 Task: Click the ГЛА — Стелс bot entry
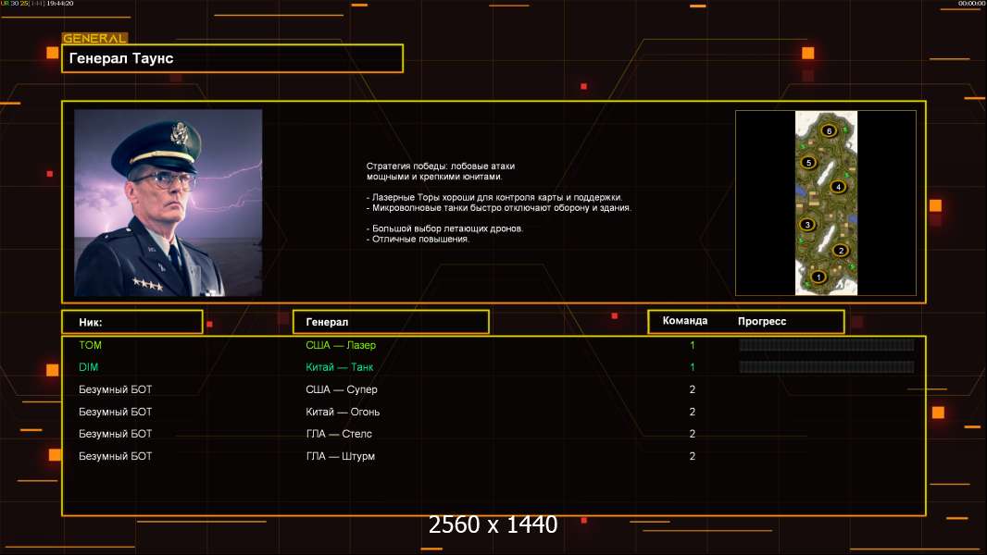tap(339, 434)
